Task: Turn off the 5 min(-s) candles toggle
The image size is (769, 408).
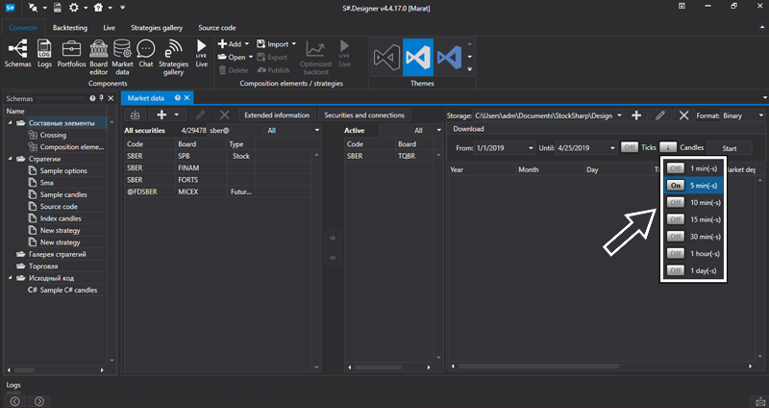Action: coord(675,186)
